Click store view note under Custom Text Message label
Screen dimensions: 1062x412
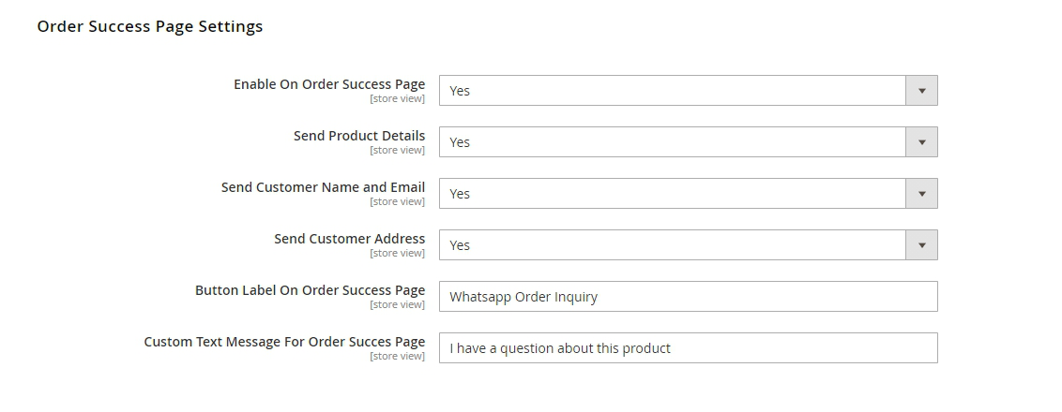click(397, 357)
